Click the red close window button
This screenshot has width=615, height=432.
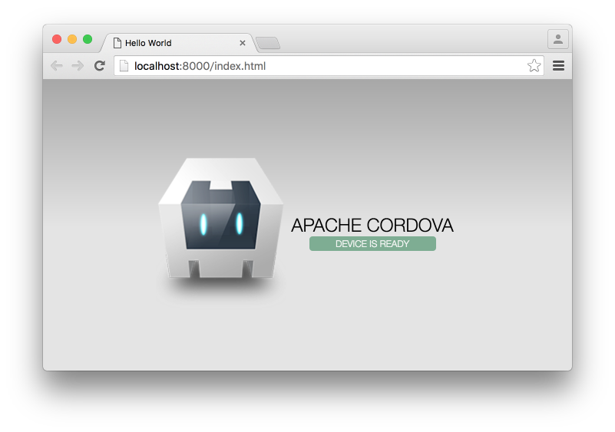[57, 39]
